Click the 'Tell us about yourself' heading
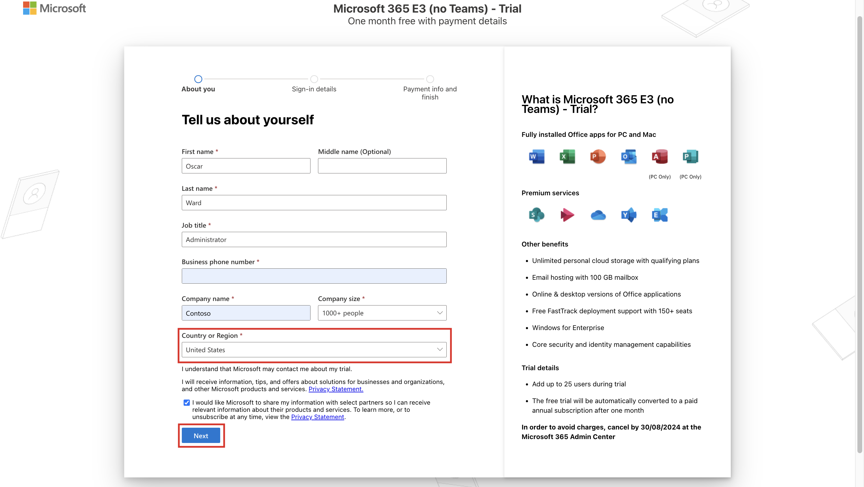Screen dimensions: 864x487 coord(247,120)
